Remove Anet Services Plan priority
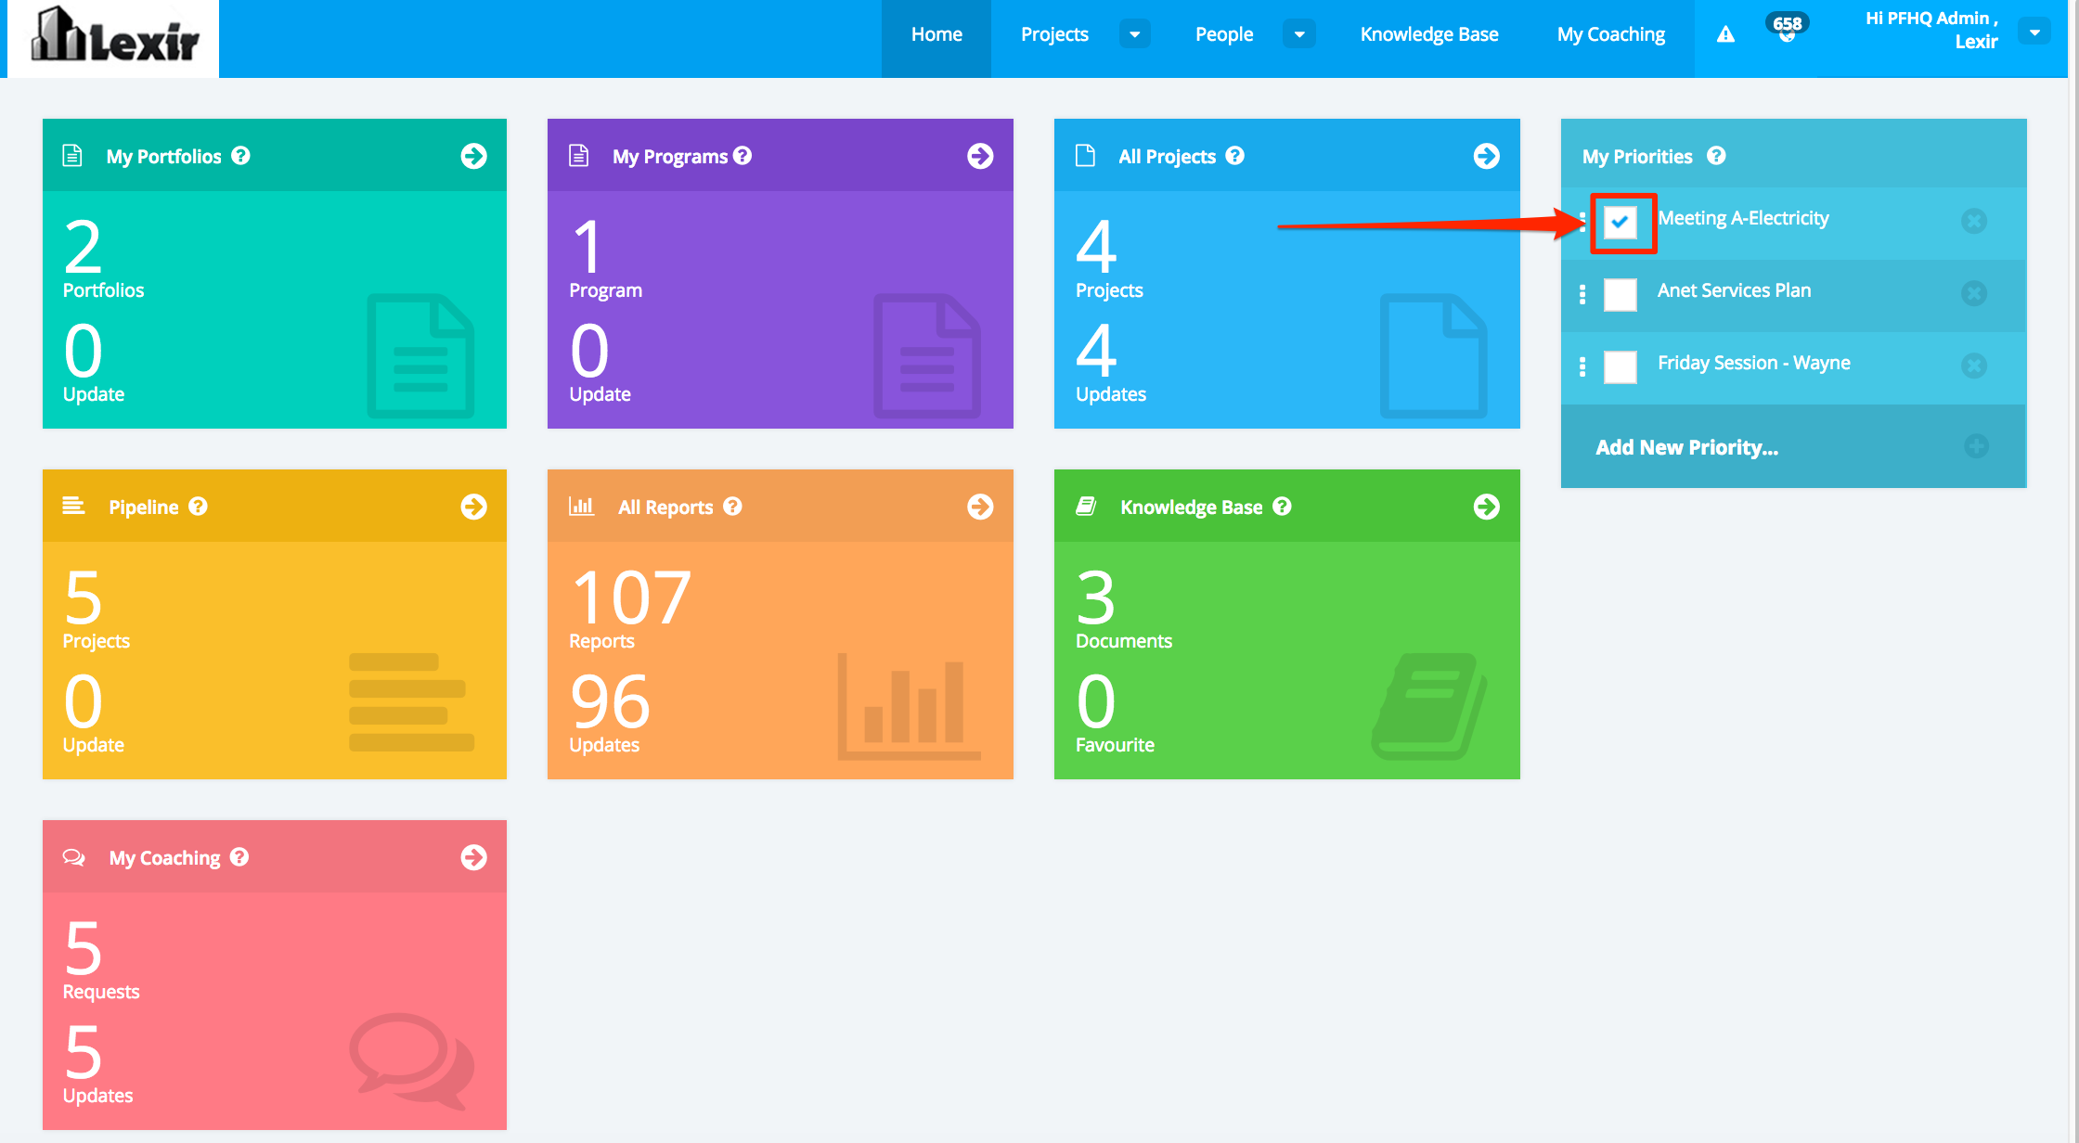 (1974, 293)
